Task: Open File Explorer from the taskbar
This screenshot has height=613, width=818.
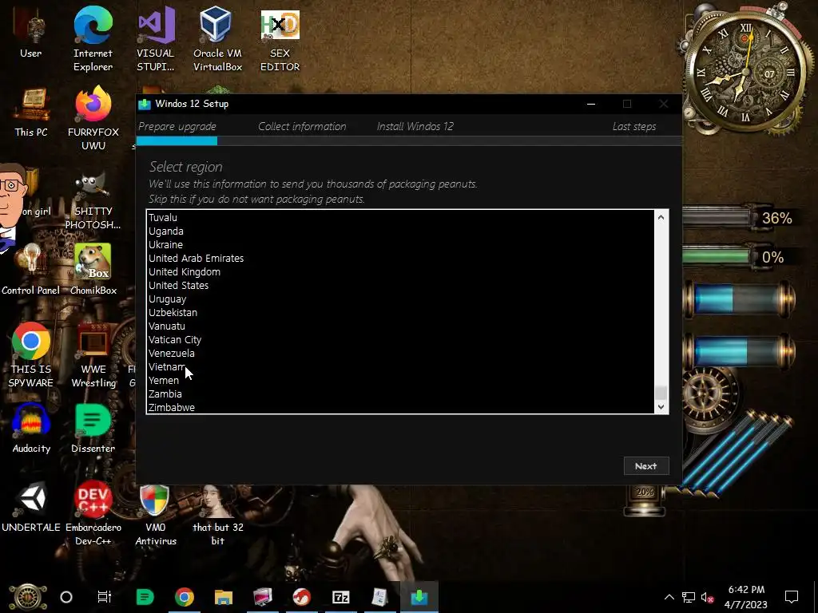Action: coord(224,597)
